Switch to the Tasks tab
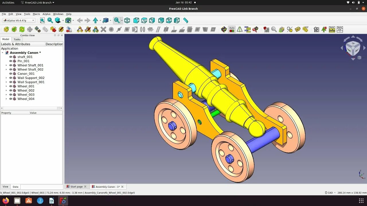Viewport: 367px width, 206px height. coord(17,39)
